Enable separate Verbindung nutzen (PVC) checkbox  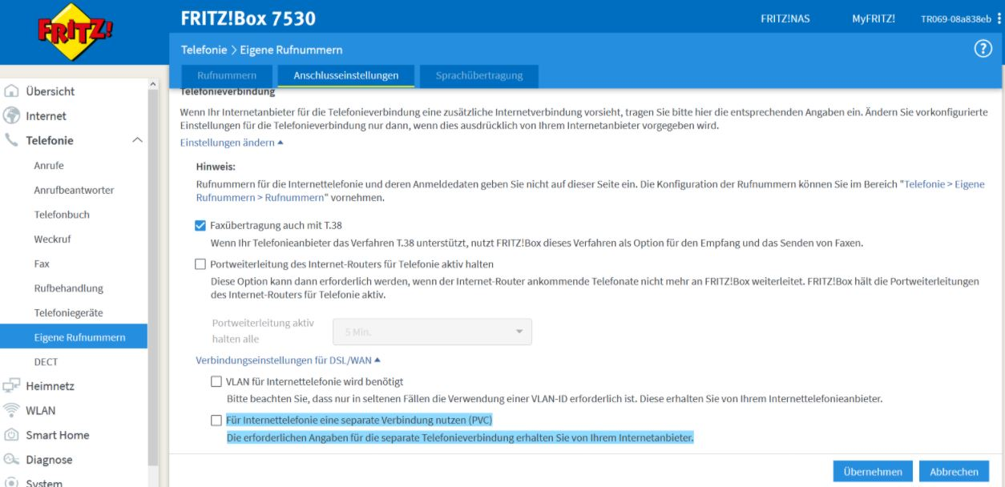coord(216,421)
